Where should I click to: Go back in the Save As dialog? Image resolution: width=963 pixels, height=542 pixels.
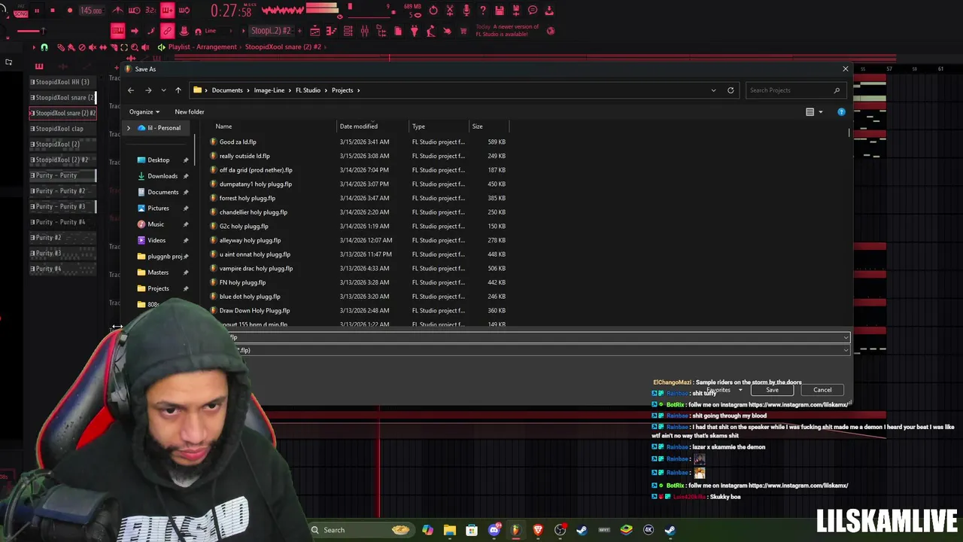131,90
